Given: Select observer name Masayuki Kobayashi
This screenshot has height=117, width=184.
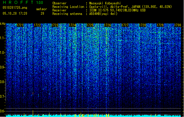Looking at the screenshot, I should (105, 3).
